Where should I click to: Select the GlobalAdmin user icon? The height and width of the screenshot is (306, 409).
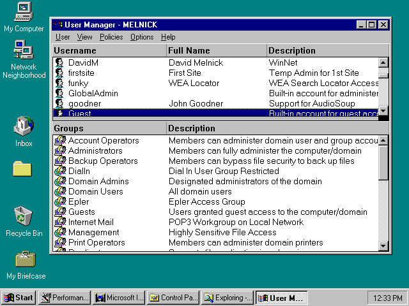click(59, 93)
